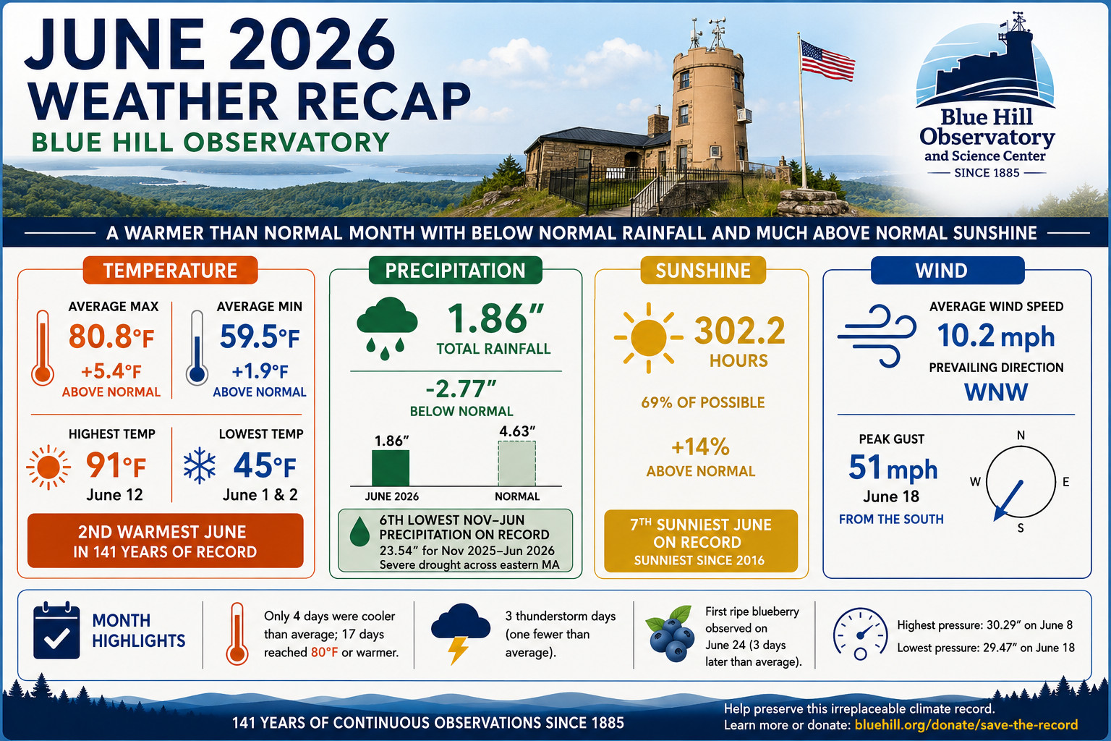Click the large yellow sun icon in Sunshine

coord(648,338)
